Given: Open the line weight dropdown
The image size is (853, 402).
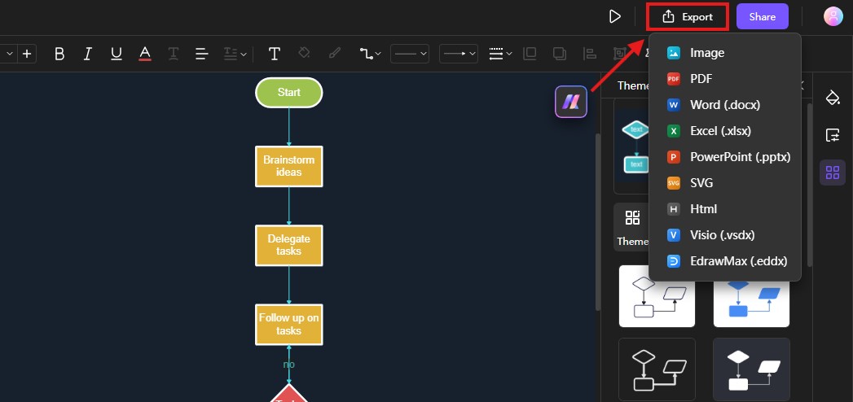Looking at the screenshot, I should click(500, 54).
